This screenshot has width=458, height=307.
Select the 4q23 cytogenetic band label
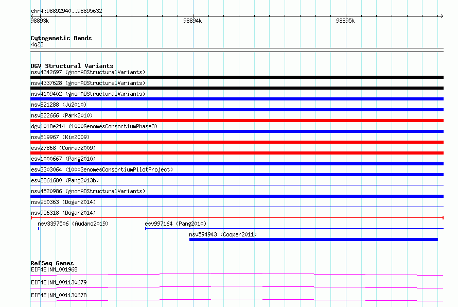click(x=37, y=44)
